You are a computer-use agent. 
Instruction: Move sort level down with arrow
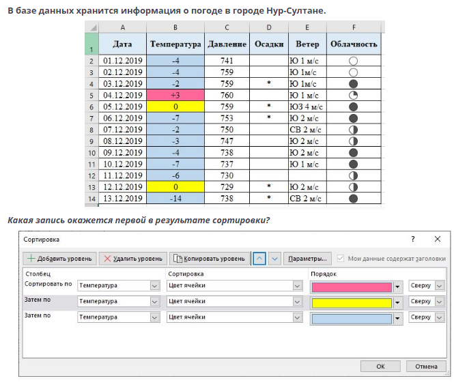tap(274, 259)
